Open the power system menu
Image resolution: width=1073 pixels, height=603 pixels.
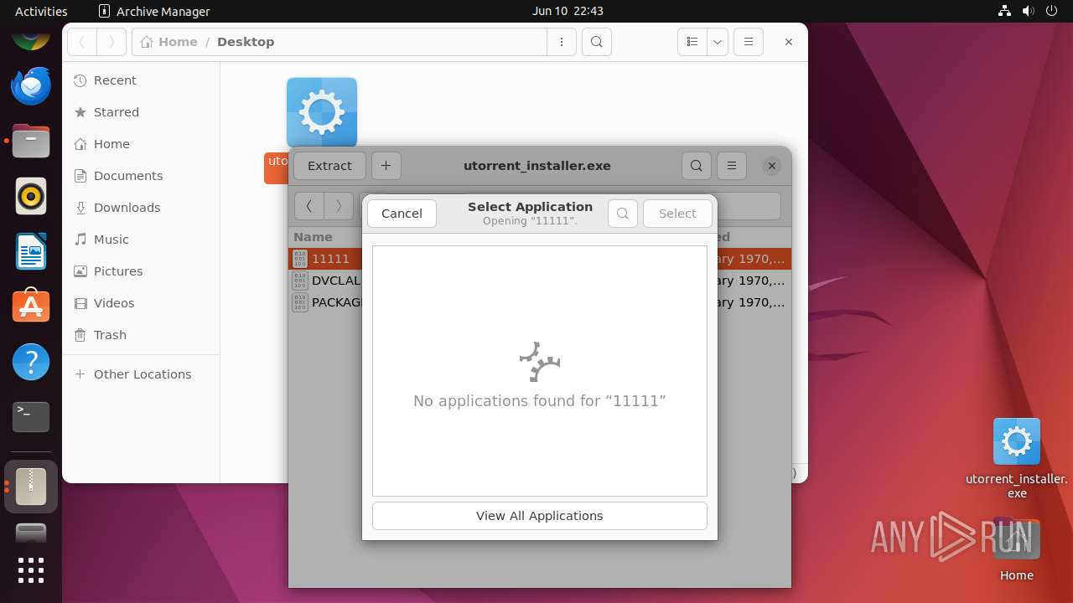(1052, 11)
